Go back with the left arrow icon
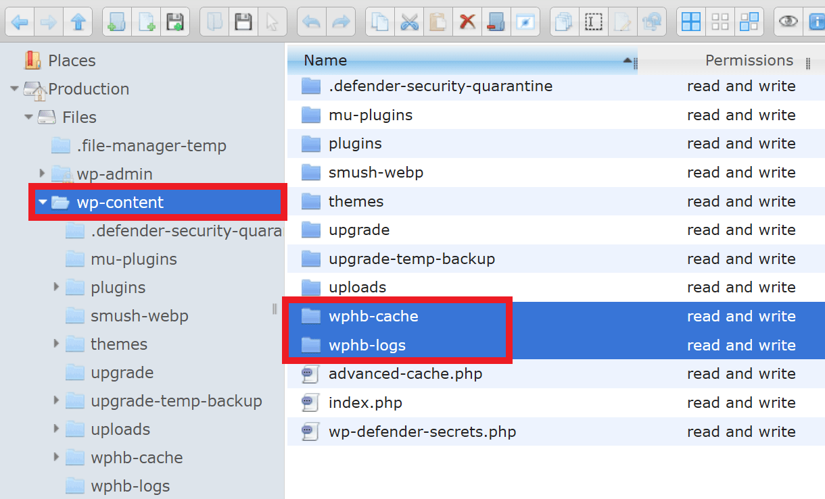The image size is (825, 499). [x=20, y=22]
